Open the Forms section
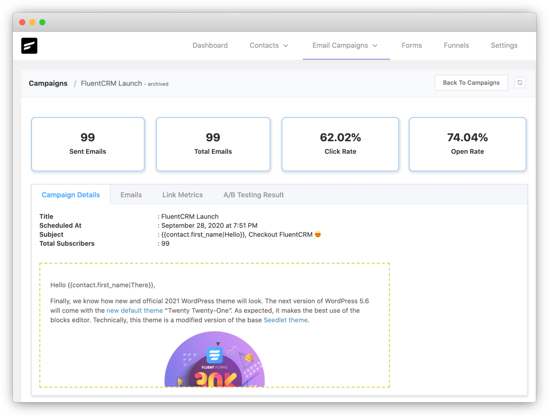Screen dimensions: 549x415 [411, 46]
